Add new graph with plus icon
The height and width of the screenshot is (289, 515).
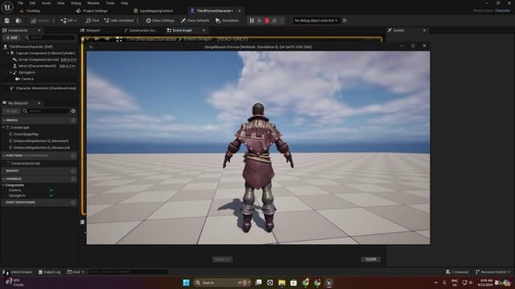click(x=73, y=120)
